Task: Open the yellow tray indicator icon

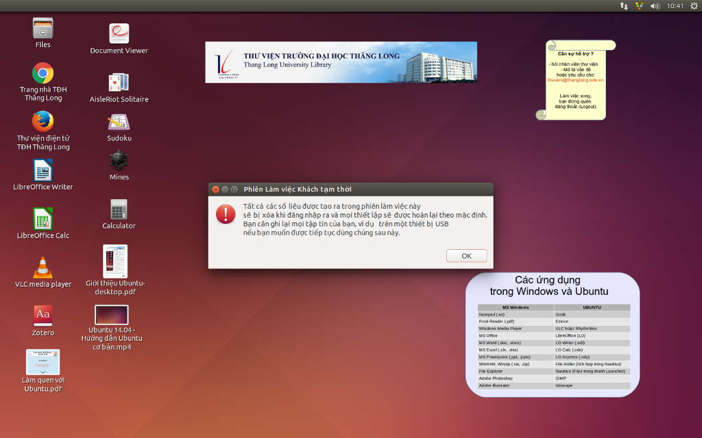Action: (x=640, y=5)
